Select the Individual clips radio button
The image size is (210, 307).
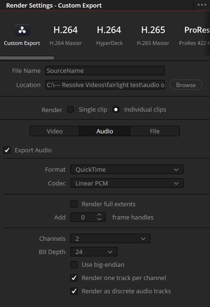tap(116, 110)
